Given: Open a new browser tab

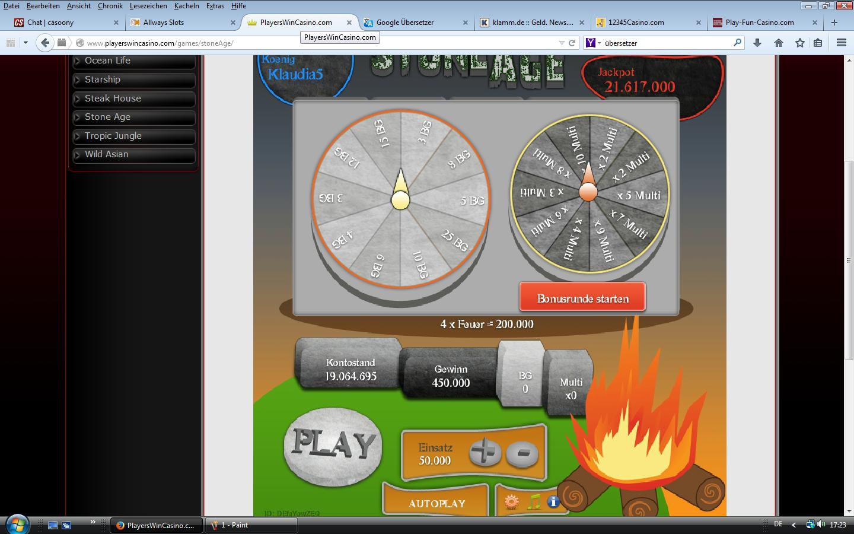Looking at the screenshot, I should coord(834,23).
